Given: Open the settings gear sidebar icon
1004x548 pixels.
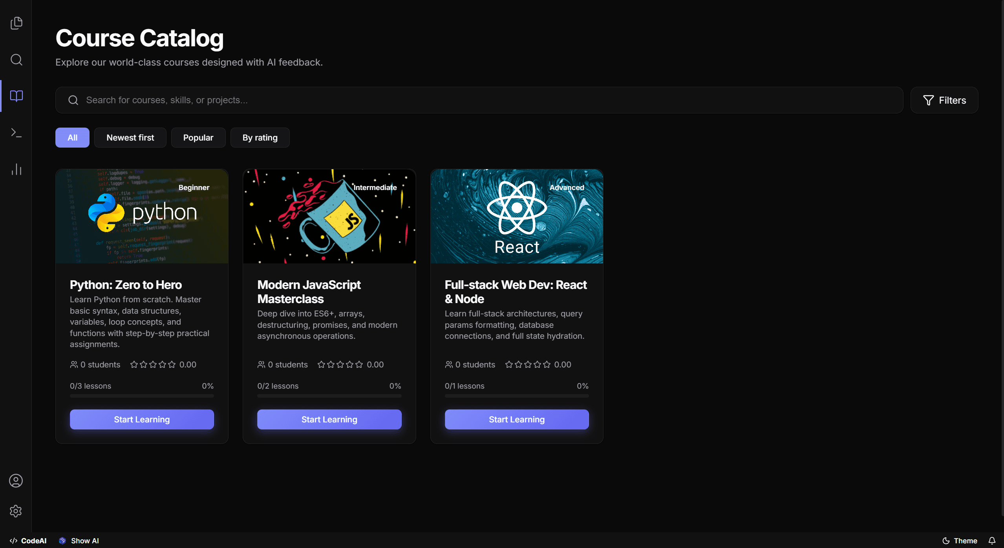Looking at the screenshot, I should click(16, 511).
